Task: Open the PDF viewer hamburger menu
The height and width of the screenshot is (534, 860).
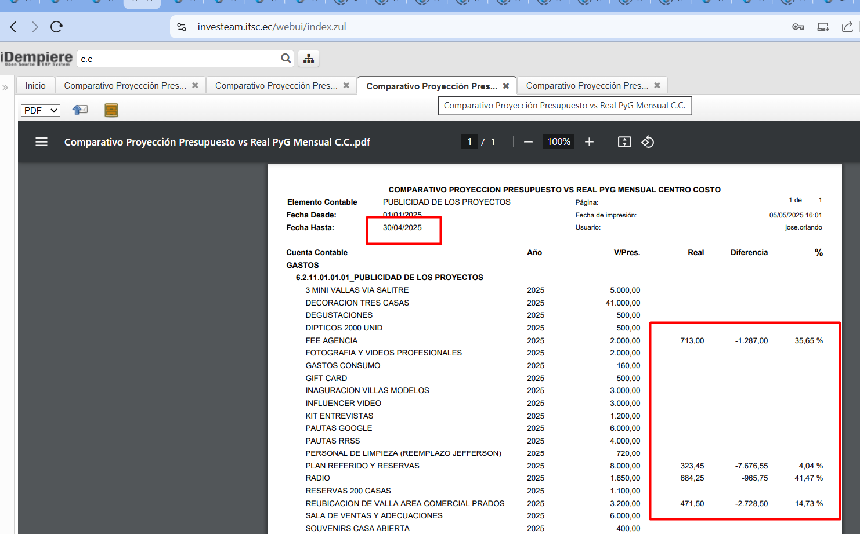Action: [41, 142]
